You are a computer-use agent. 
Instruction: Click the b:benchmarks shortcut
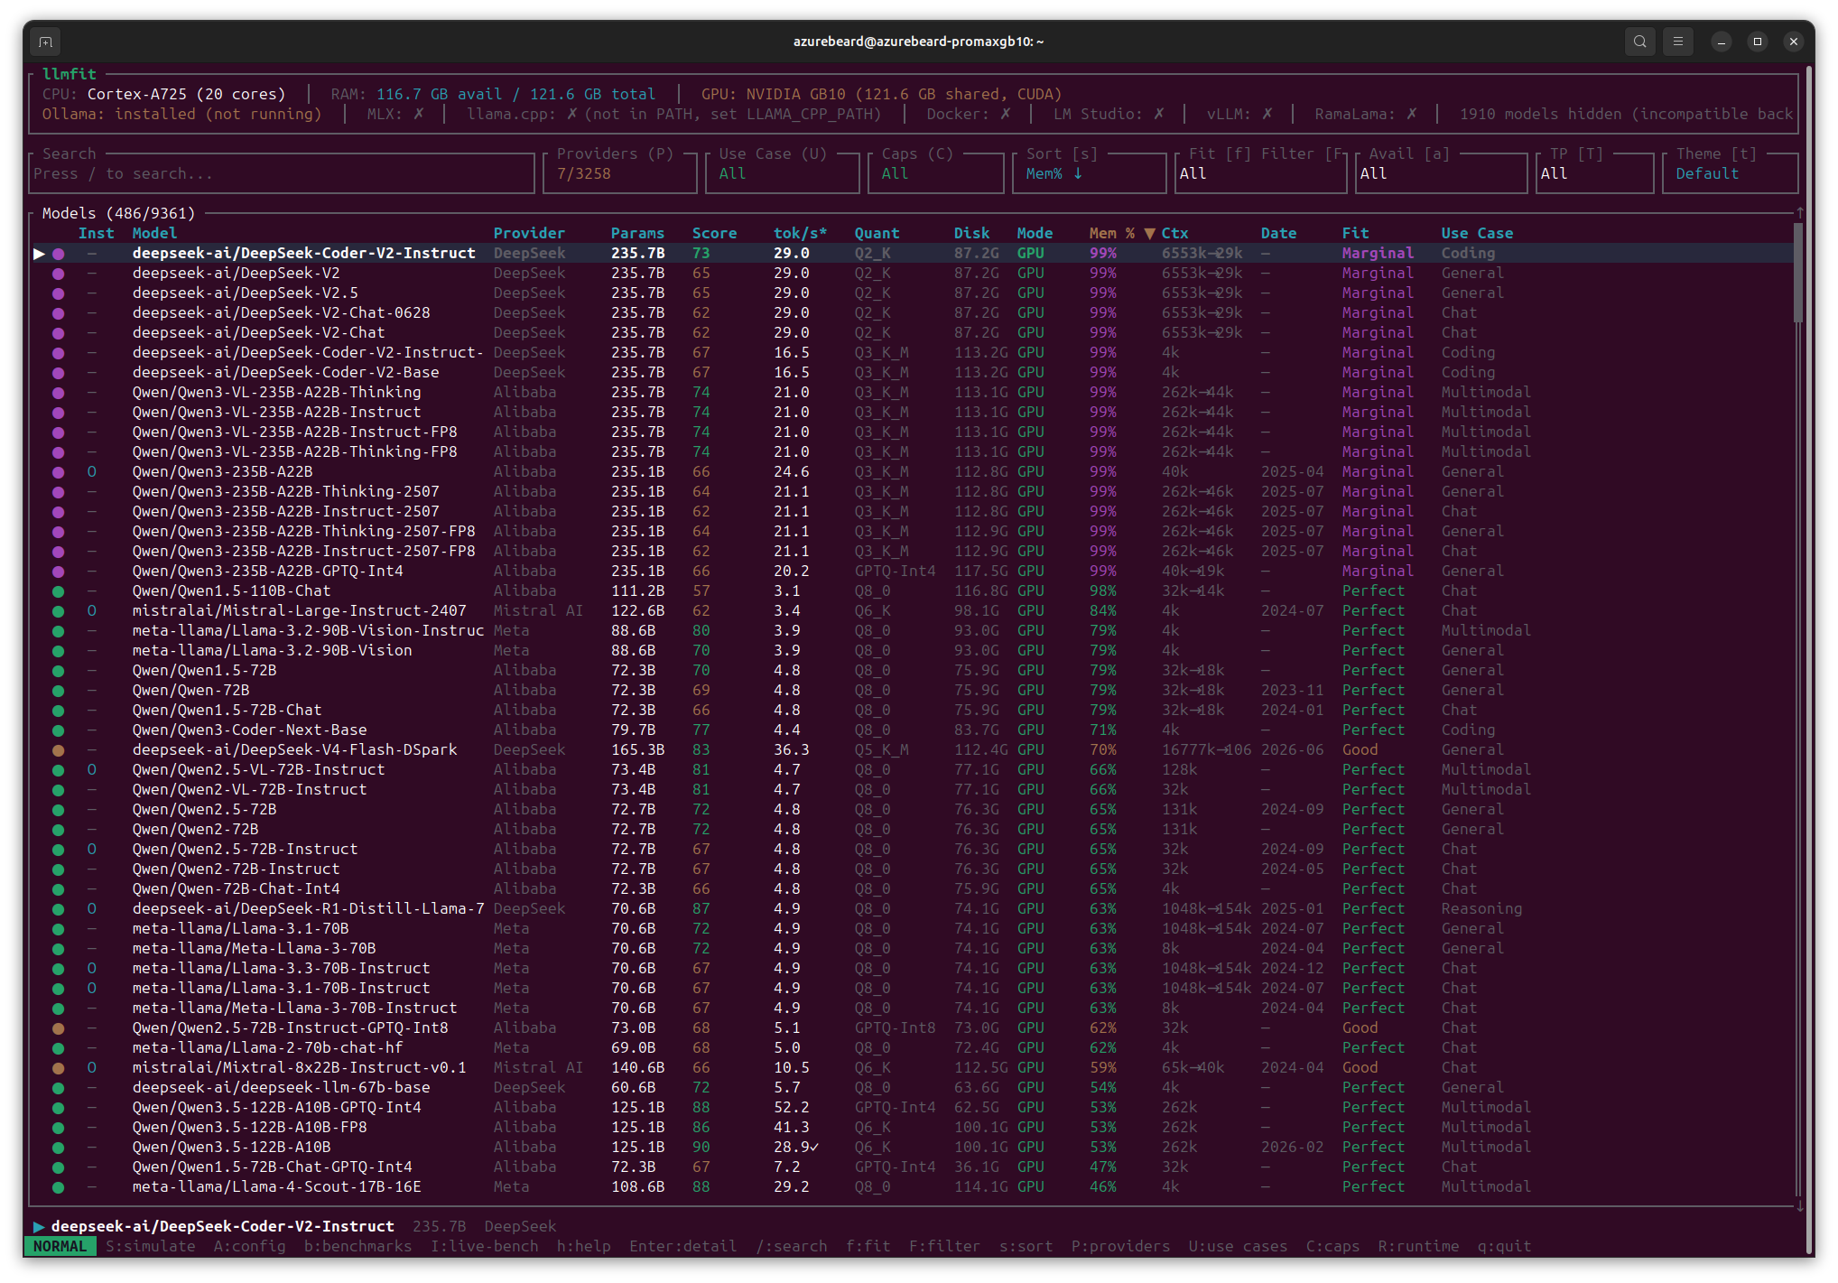[357, 1247]
